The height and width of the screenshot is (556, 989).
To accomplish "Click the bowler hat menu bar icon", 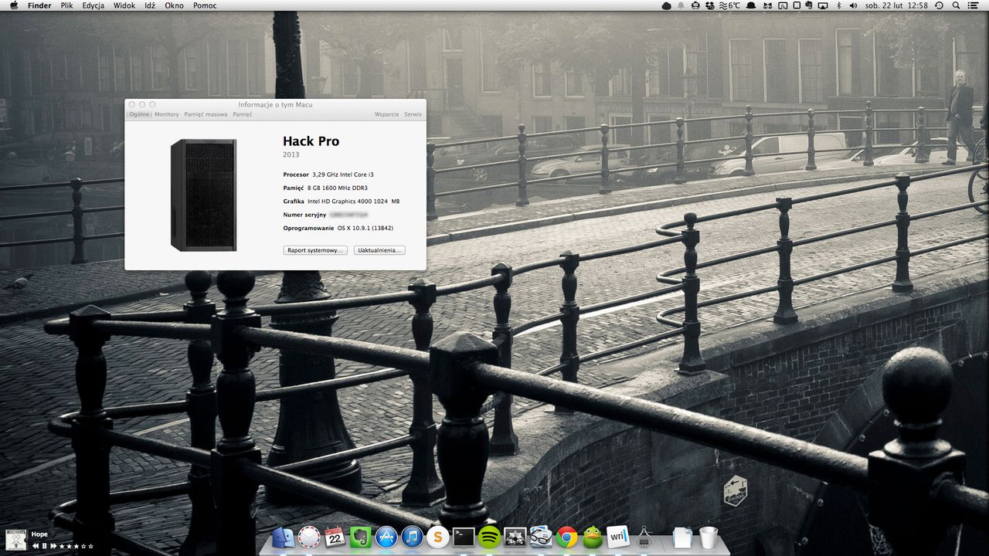I will [751, 5].
